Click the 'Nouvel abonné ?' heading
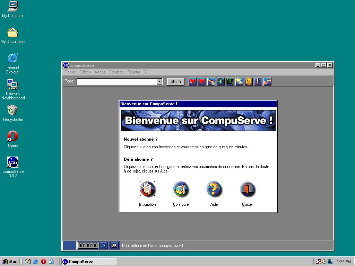This screenshot has height=266, width=355. pyautogui.click(x=141, y=139)
